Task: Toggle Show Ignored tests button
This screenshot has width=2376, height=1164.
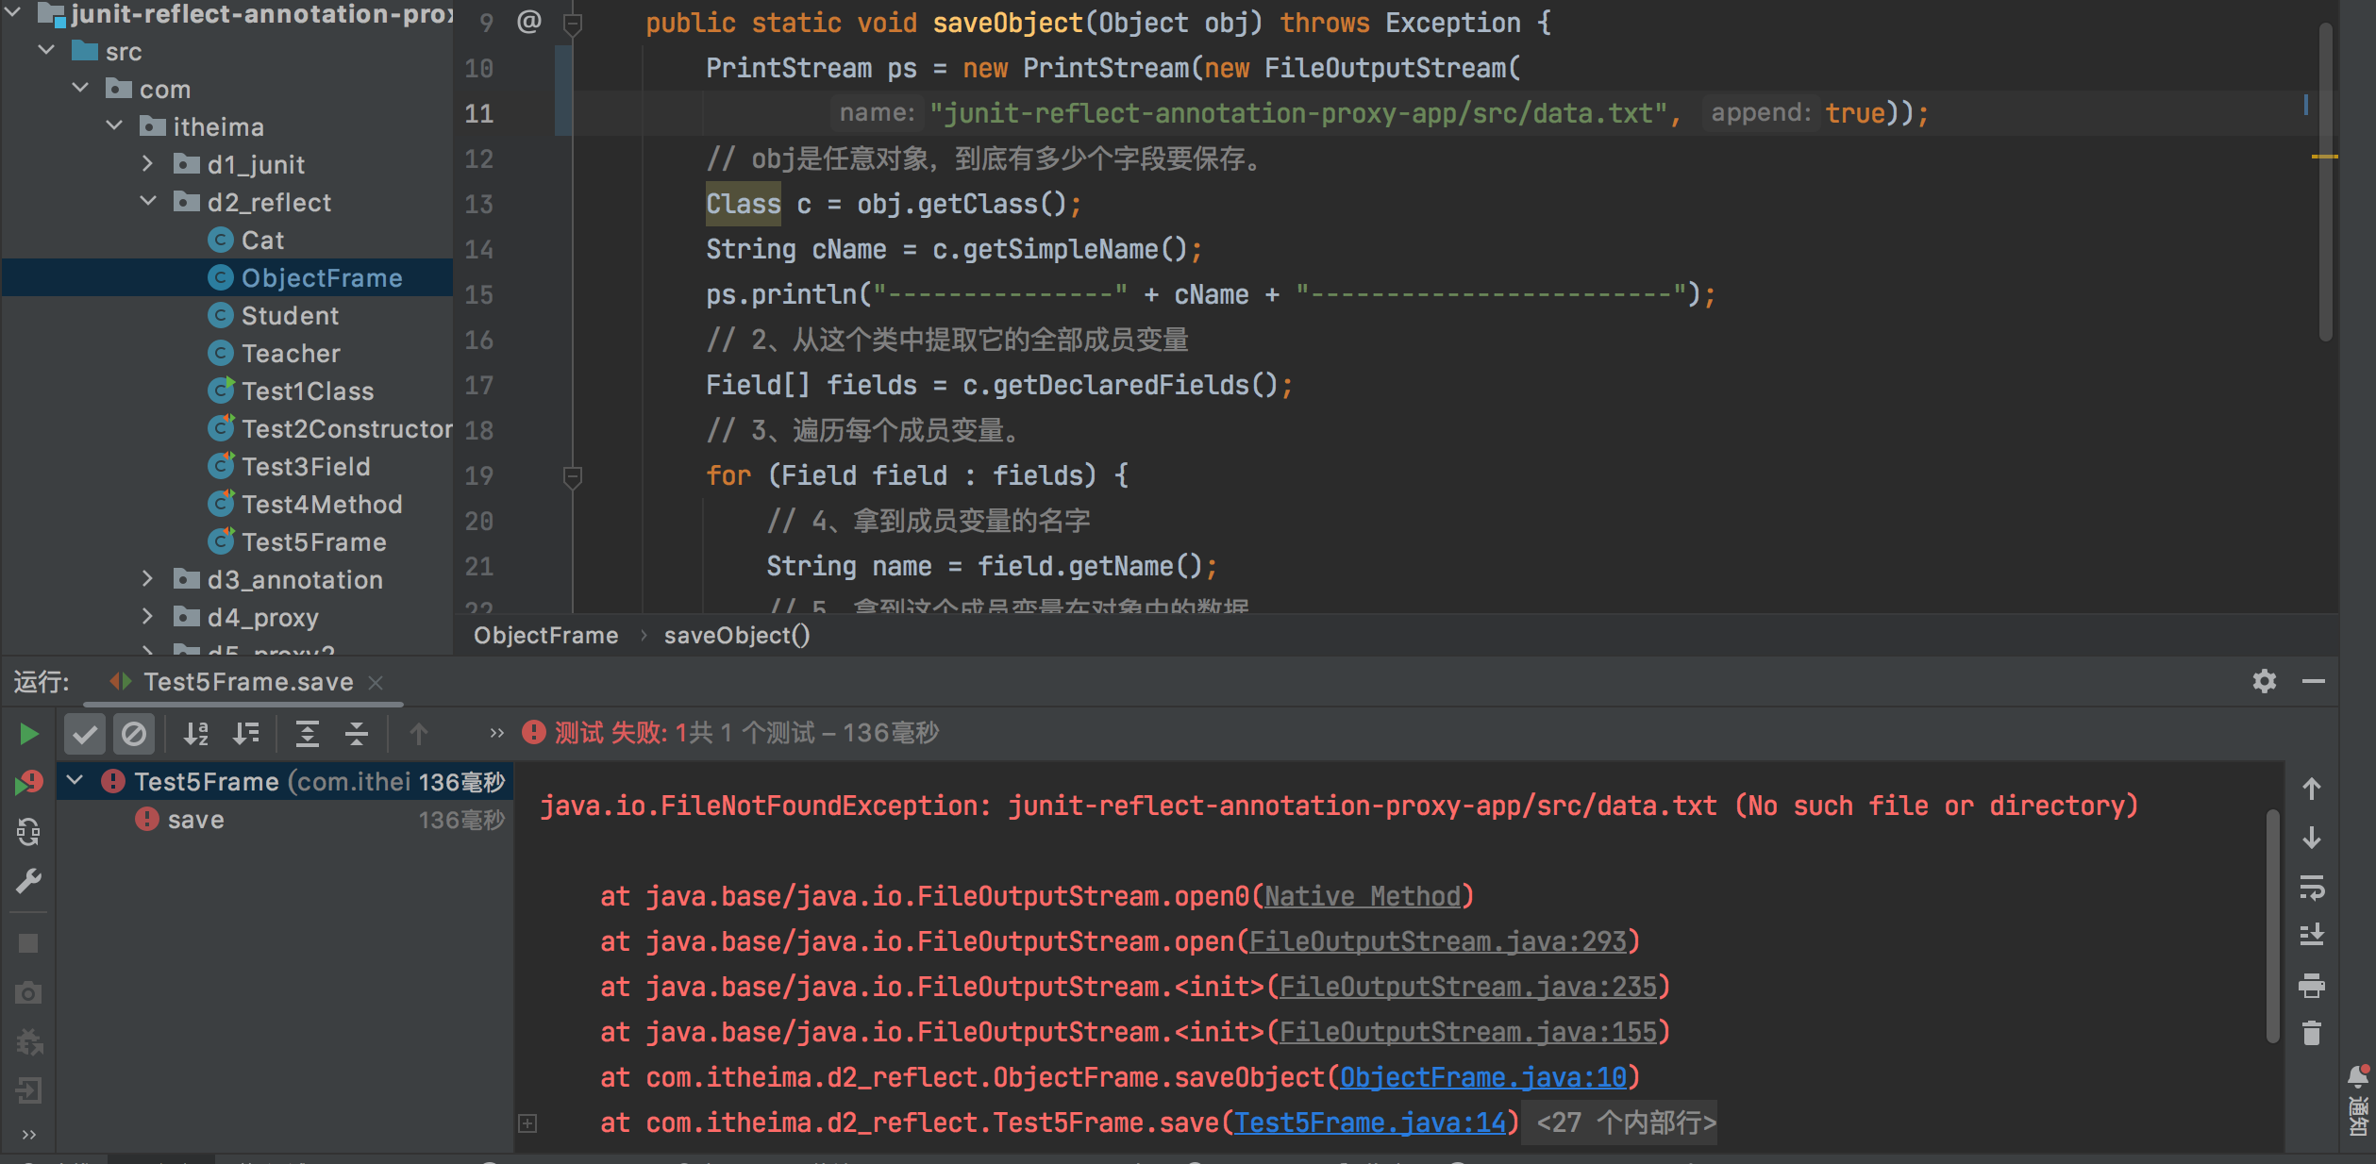Action: pos(134,734)
